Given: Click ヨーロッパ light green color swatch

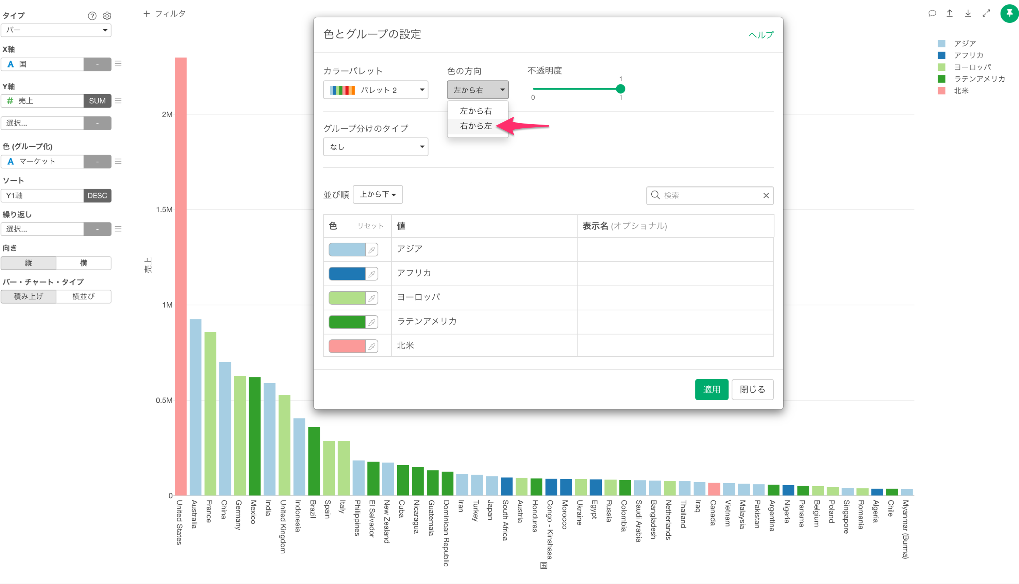Looking at the screenshot, I should pyautogui.click(x=347, y=298).
